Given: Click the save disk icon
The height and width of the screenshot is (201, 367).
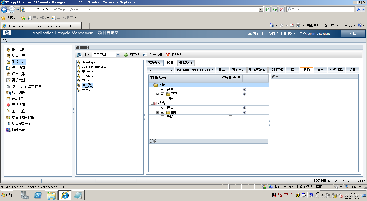Looking at the screenshot, I should (79, 55).
